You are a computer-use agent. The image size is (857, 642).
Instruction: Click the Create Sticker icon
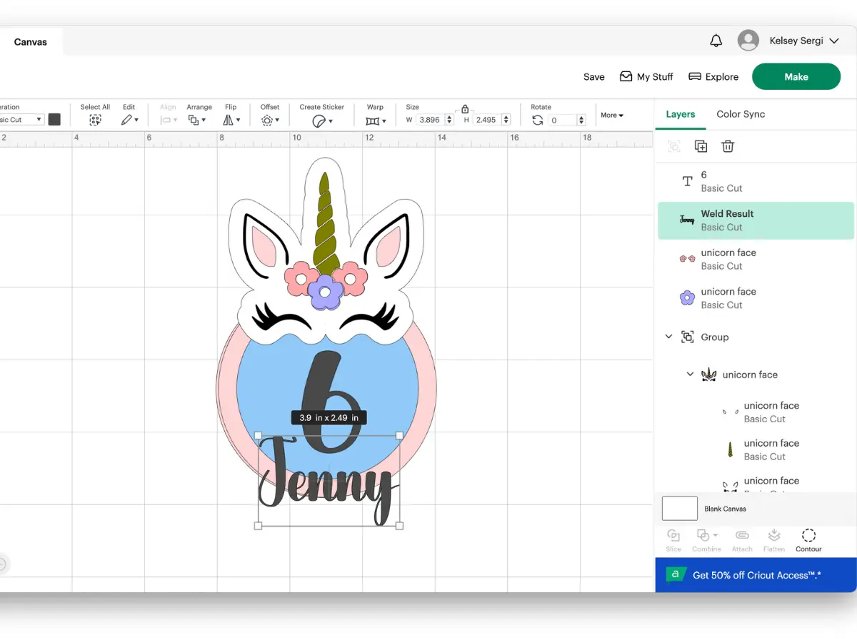319,121
